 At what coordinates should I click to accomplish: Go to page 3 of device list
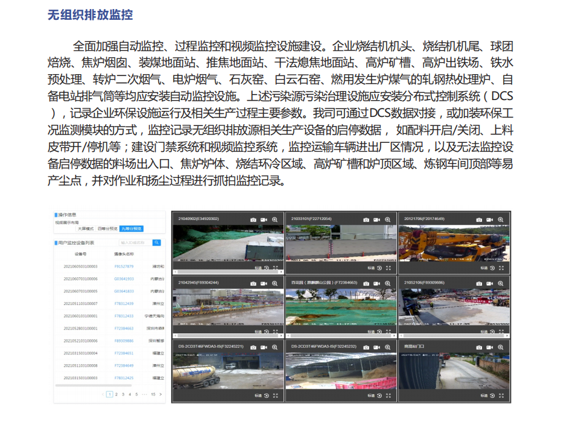[x=123, y=394]
